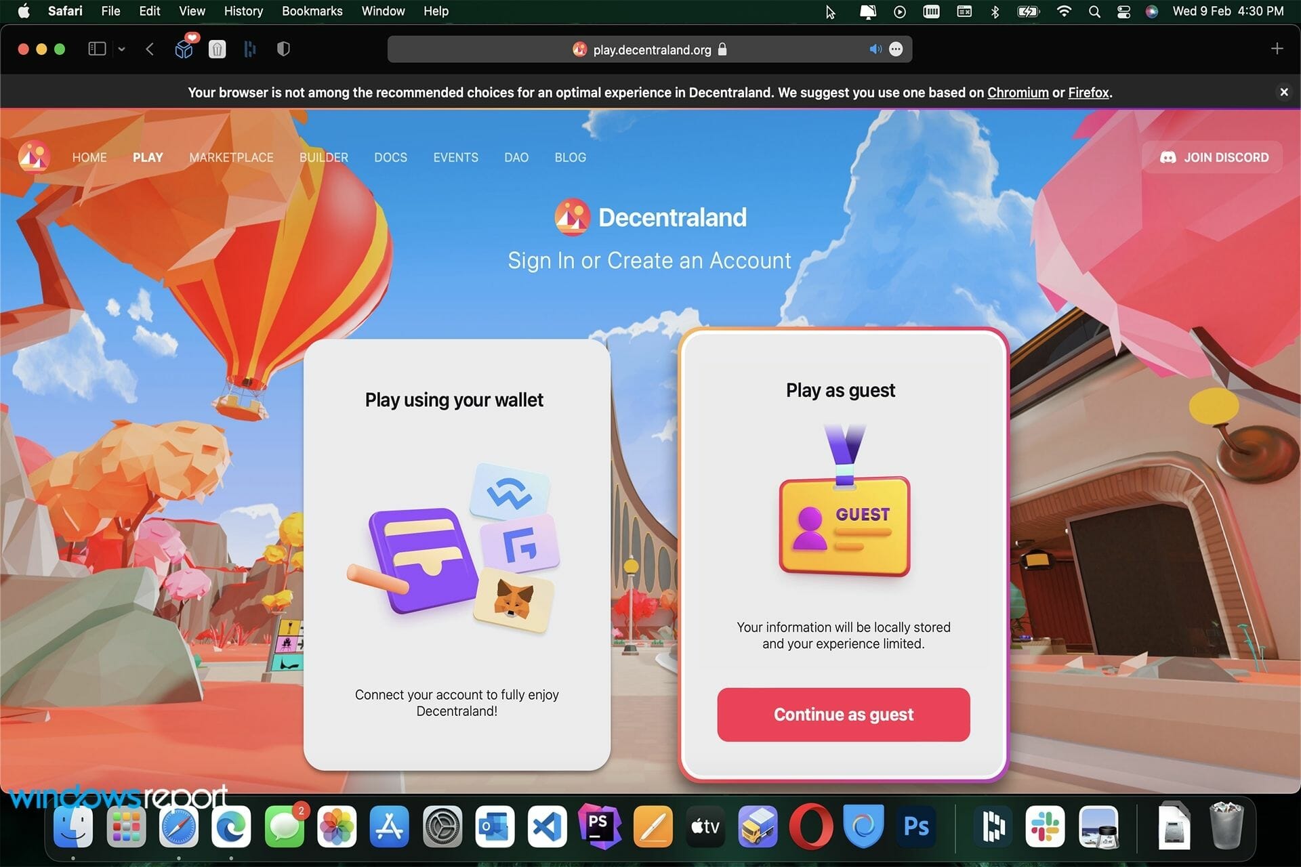Open the File menu

[x=110, y=11]
